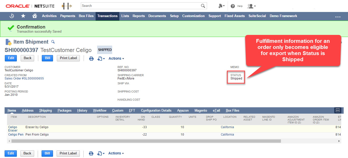348x158 pixels.
Task: Click the search magnifier beside Item Shipment title
Action: [53, 42]
